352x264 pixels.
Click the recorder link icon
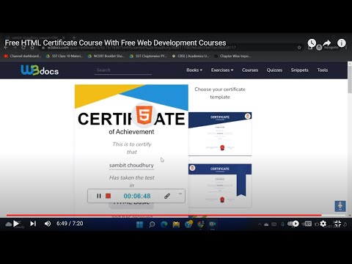[x=167, y=196]
